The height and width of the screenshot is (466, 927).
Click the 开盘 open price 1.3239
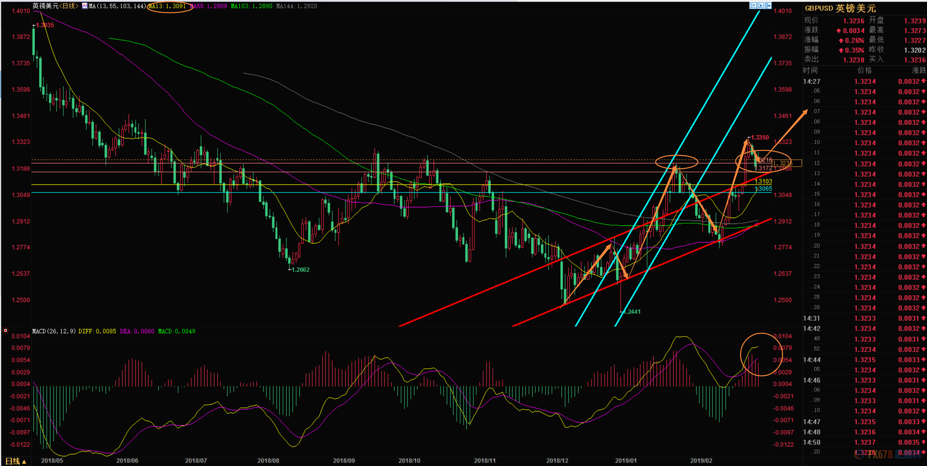coord(915,21)
